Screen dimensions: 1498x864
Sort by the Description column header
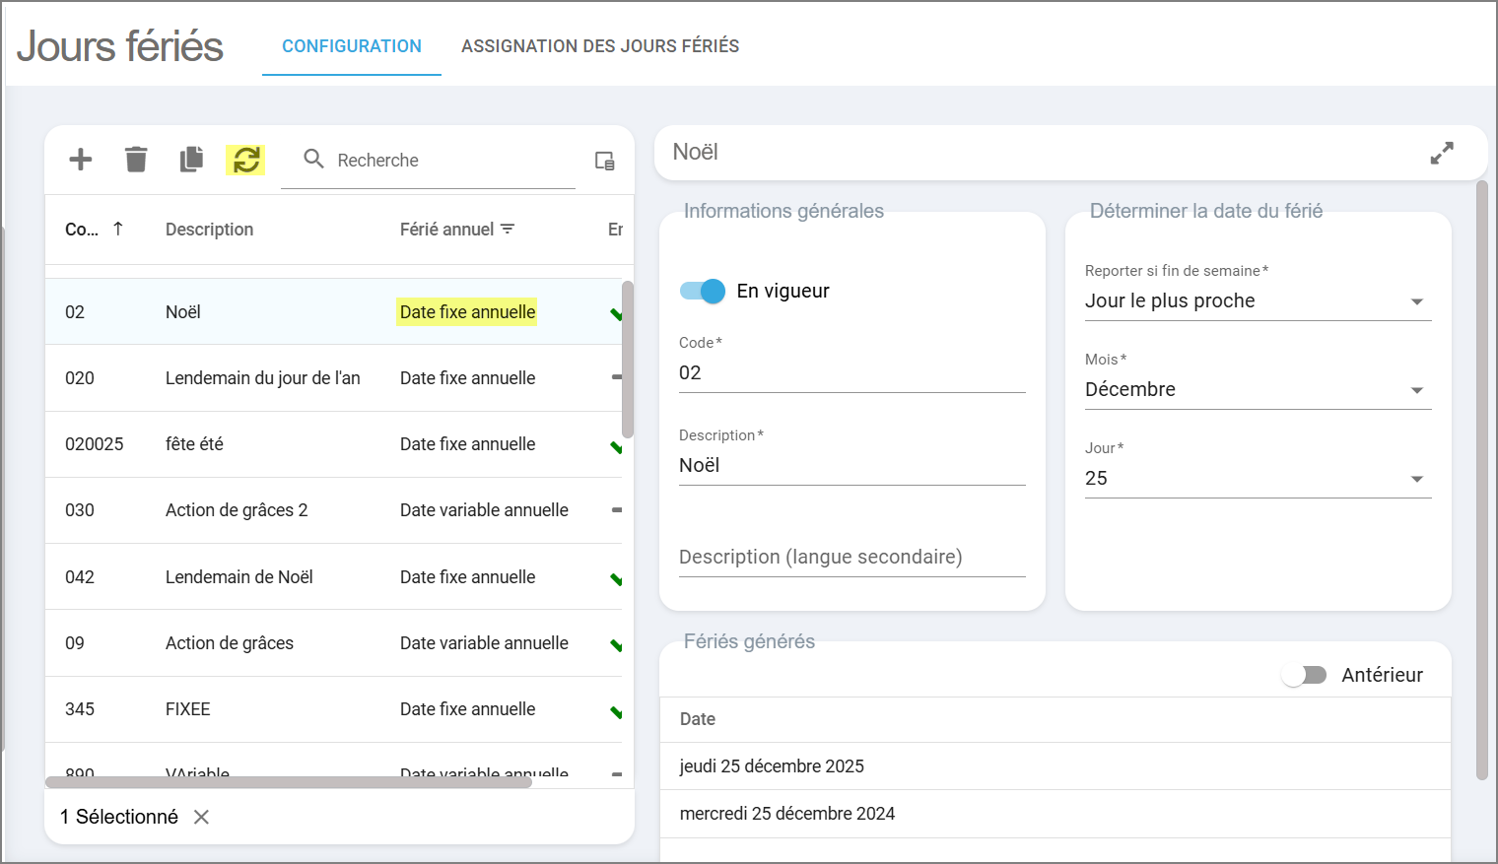pyautogui.click(x=209, y=230)
